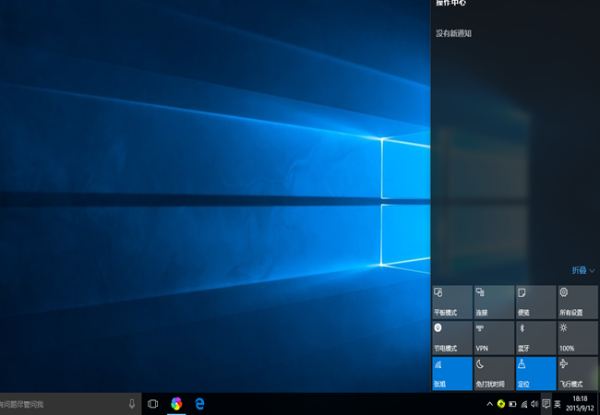Toggle tablet mode (平板模式) tile
600x415 pixels.
452,302
